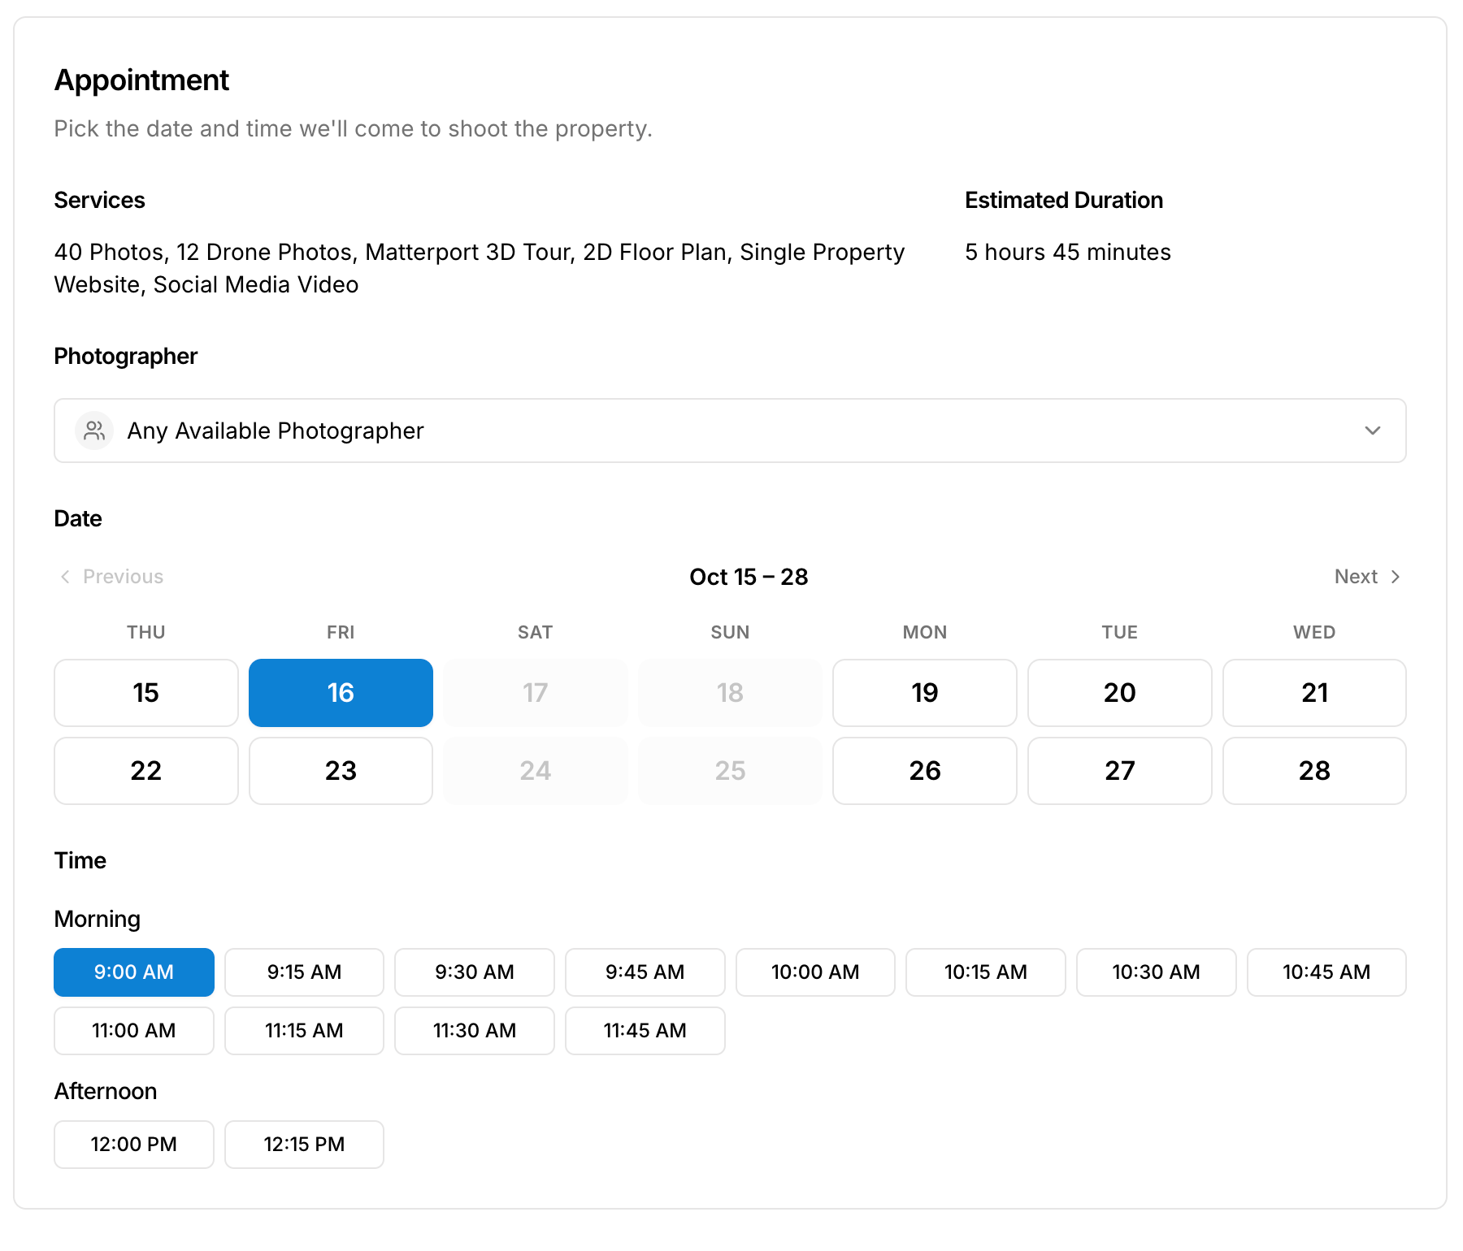This screenshot has width=1463, height=1251.
Task: Pick the 11:15 AM slot
Action: point(304,1031)
